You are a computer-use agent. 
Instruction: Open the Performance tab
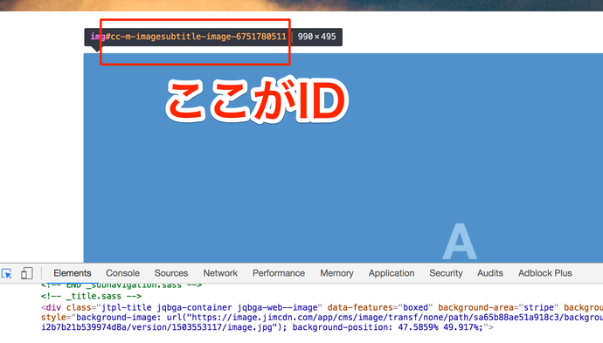(279, 273)
